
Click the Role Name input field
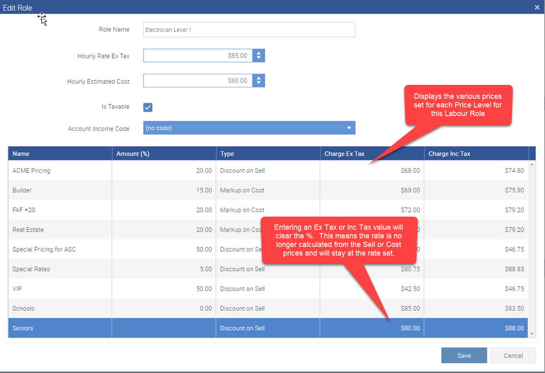[x=249, y=30]
